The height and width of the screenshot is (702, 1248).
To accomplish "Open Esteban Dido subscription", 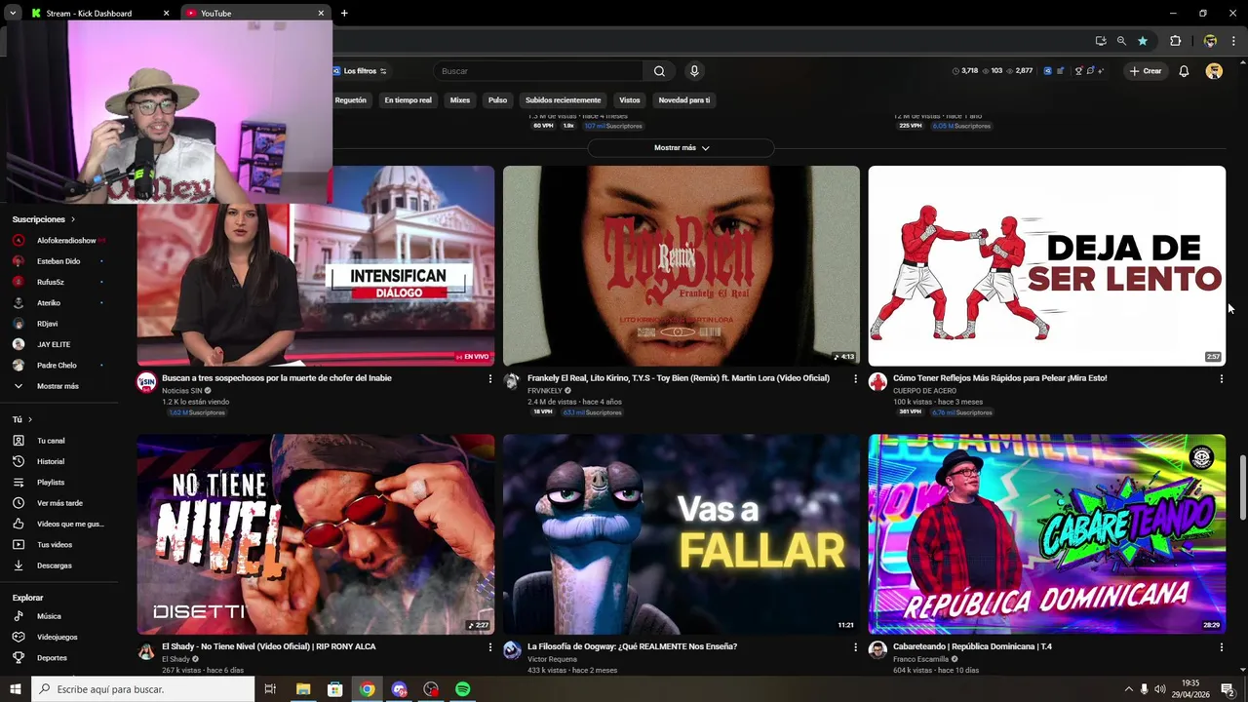I will point(58,261).
